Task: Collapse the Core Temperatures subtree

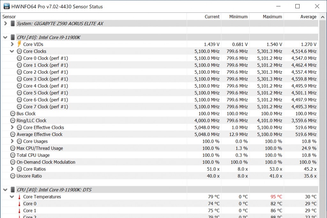Action: (12, 197)
